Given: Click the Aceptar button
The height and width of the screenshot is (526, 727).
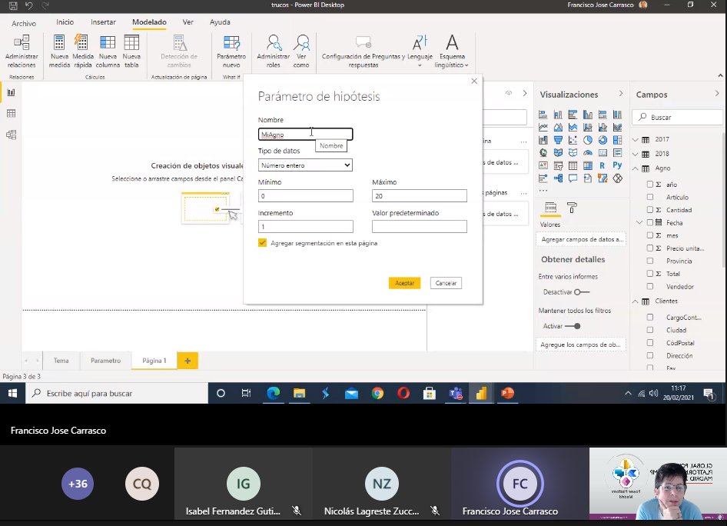Looking at the screenshot, I should (405, 283).
